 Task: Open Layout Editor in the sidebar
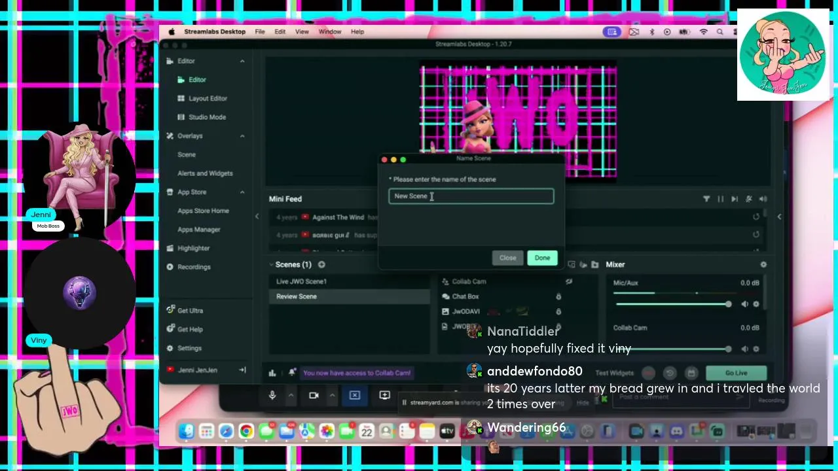point(208,98)
